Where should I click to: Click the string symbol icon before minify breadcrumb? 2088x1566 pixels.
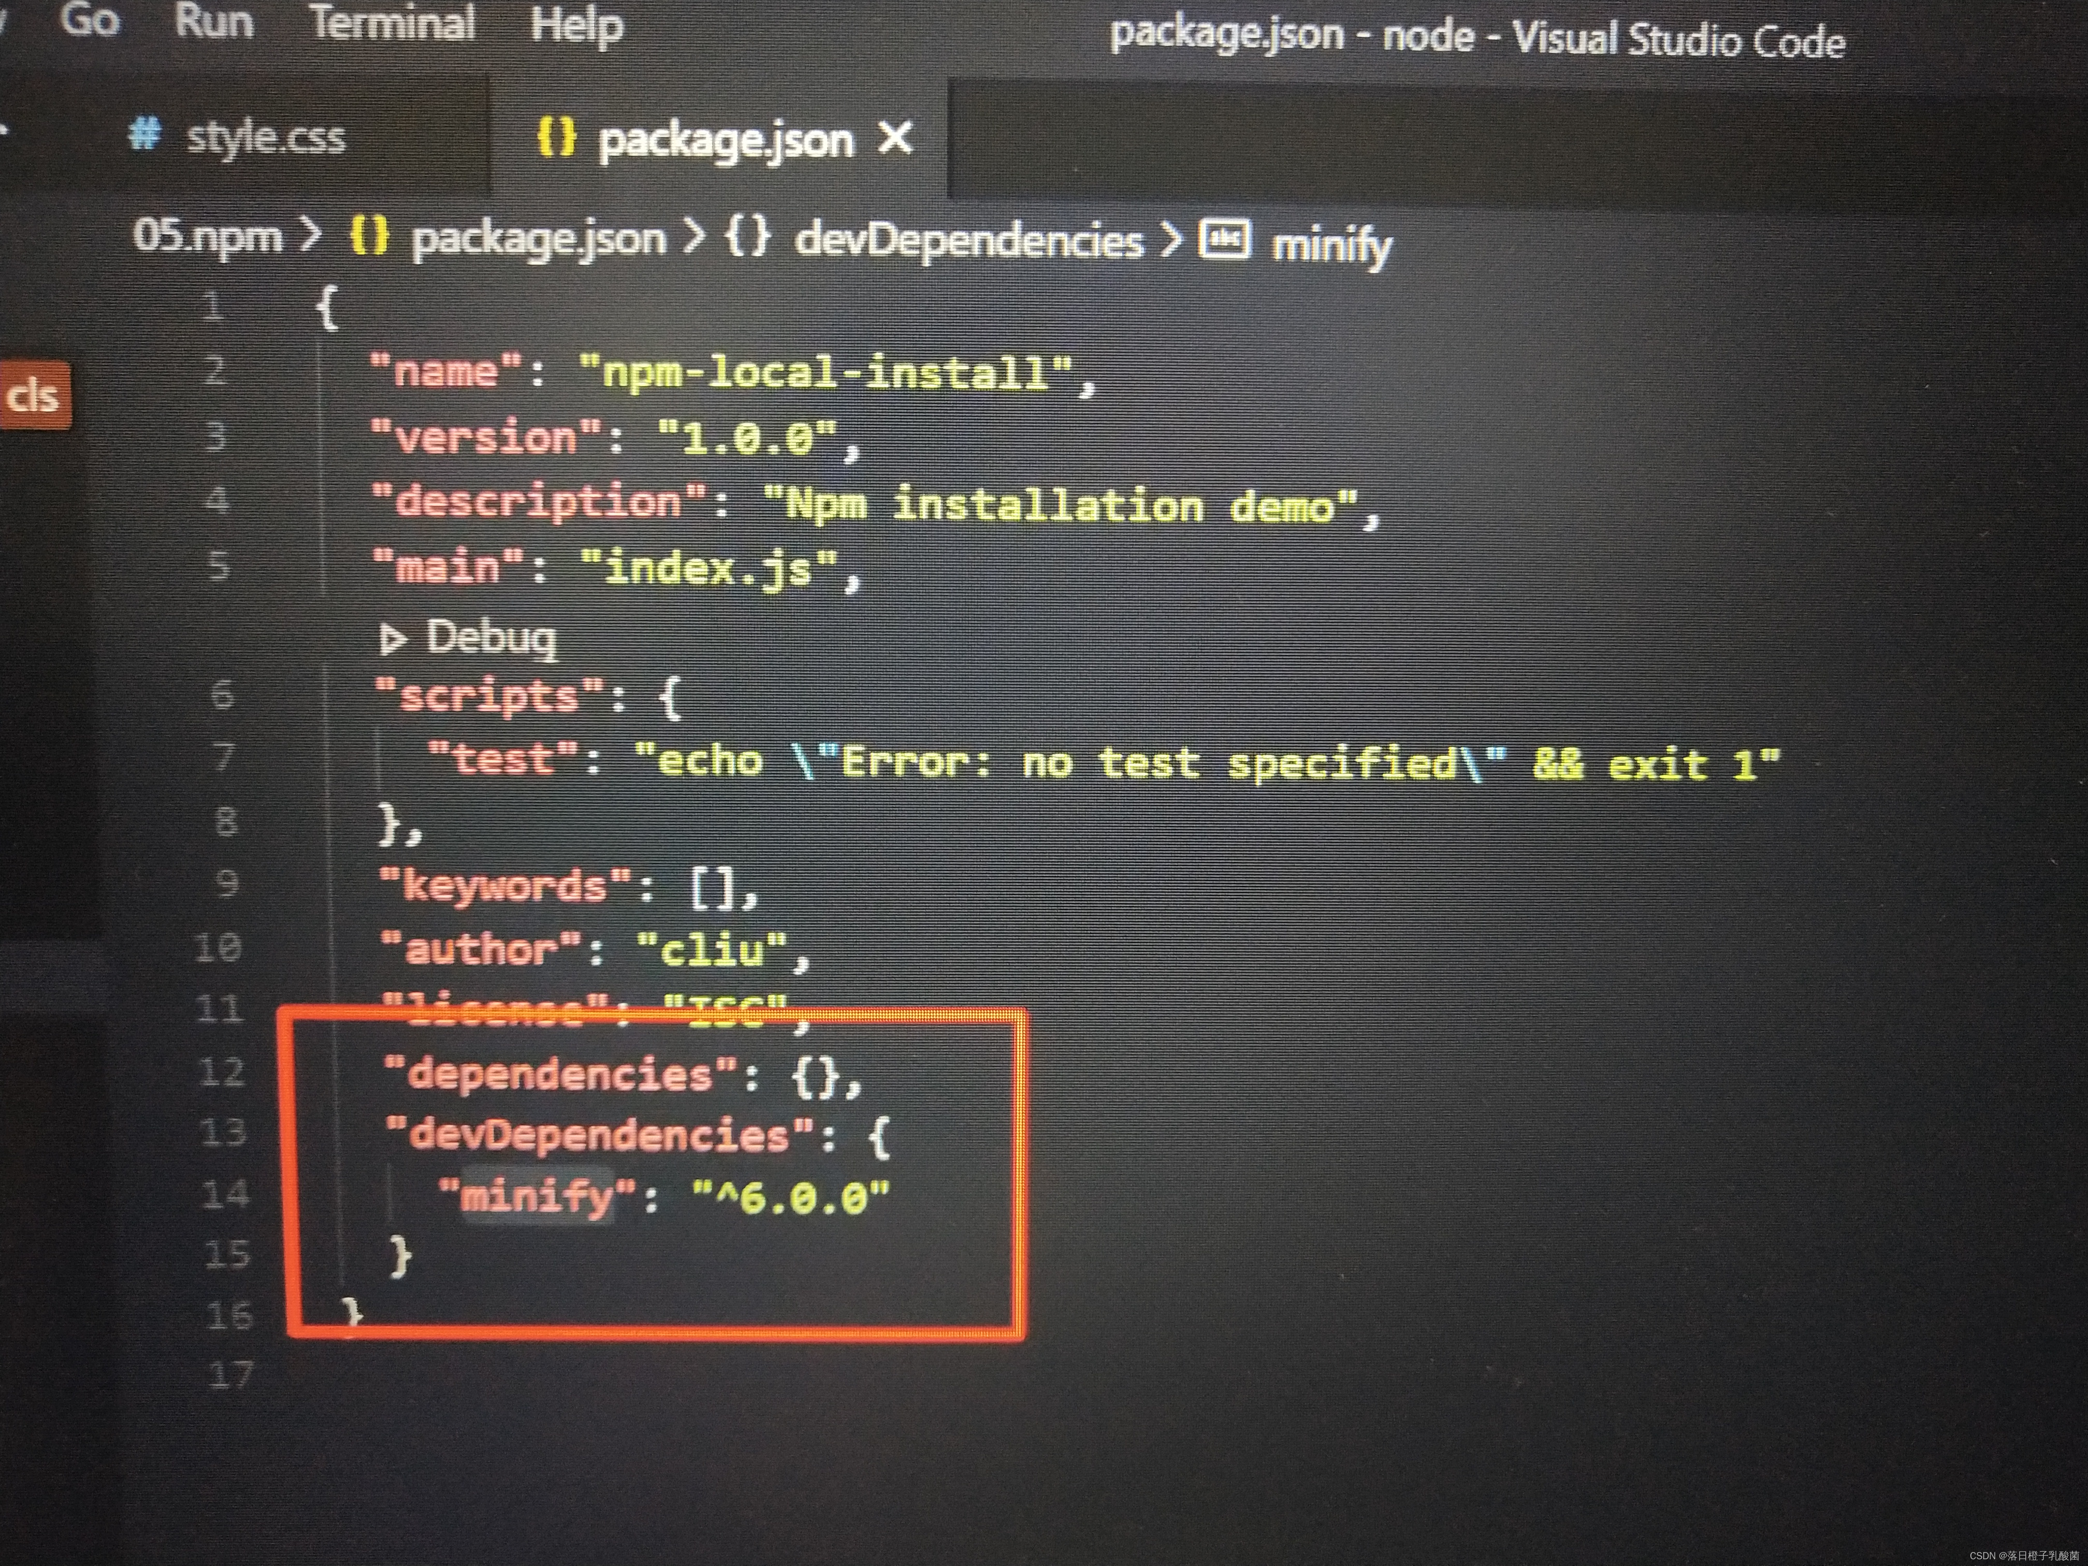pos(1224,239)
